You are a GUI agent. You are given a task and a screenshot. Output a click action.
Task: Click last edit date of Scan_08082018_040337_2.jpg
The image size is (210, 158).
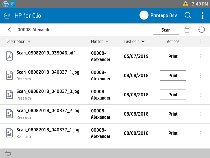136,114
